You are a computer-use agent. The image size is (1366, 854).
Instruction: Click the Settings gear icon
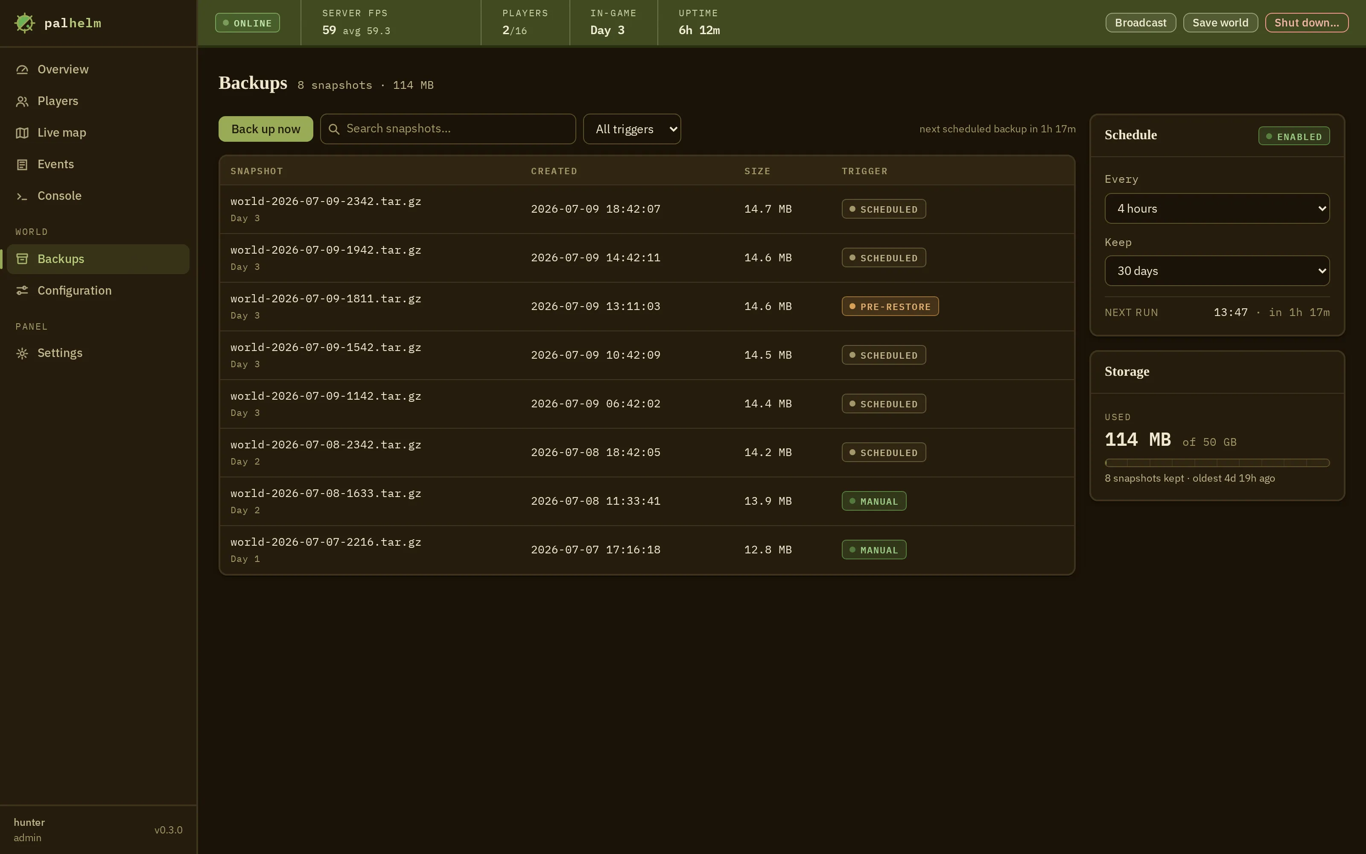(22, 353)
